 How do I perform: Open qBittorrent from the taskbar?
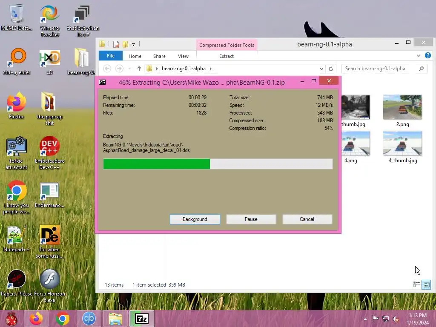(x=89, y=318)
